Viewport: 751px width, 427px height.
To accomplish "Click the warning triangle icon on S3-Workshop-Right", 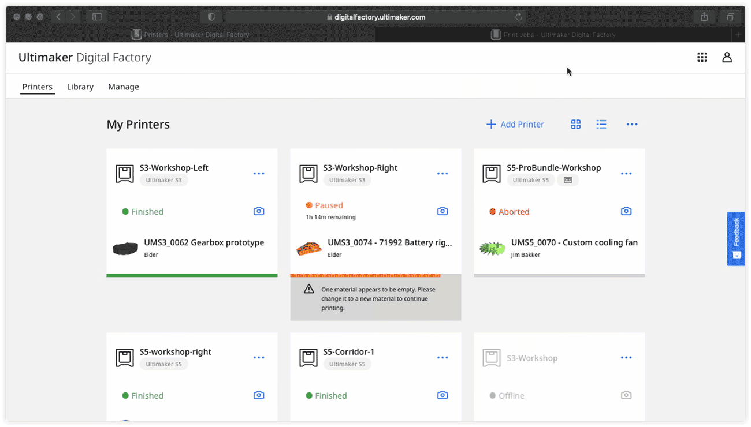I will 309,289.
